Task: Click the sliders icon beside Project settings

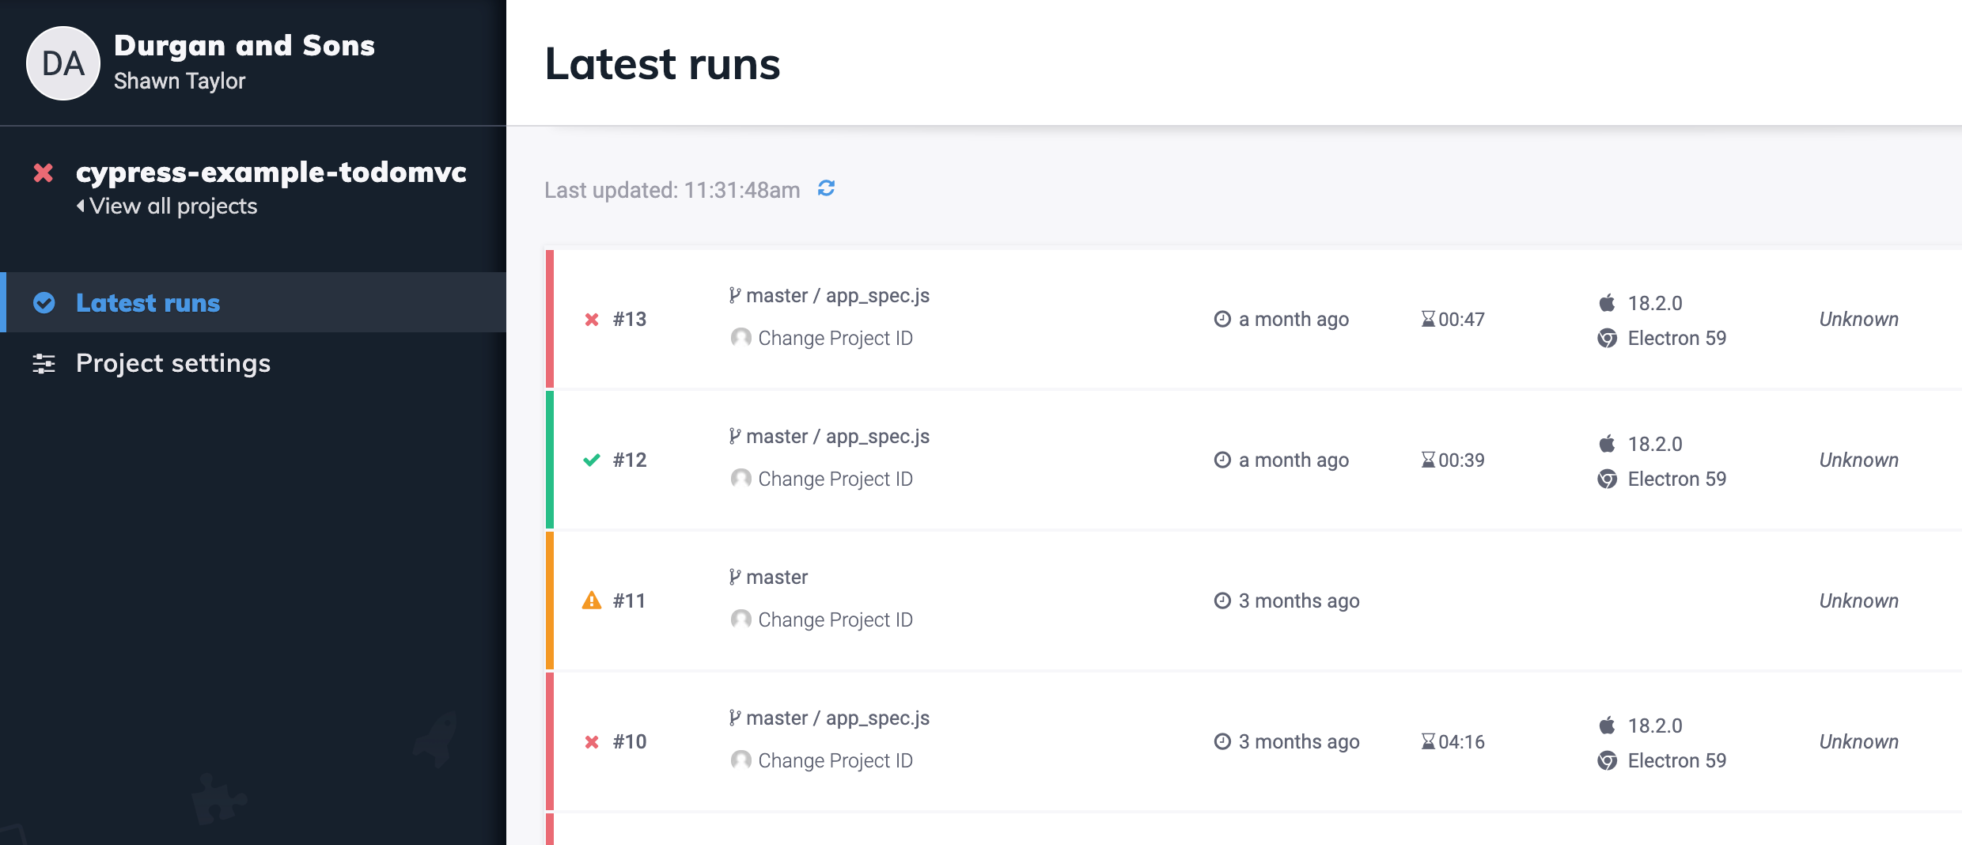Action: (x=44, y=363)
